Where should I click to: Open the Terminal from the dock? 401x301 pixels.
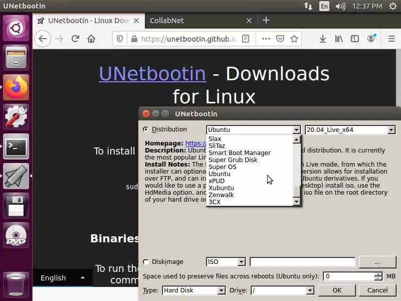tap(16, 146)
